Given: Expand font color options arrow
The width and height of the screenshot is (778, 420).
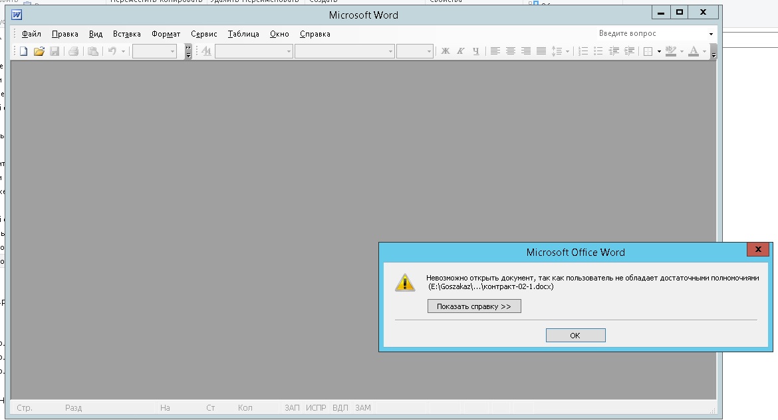Looking at the screenshot, I should (x=705, y=51).
